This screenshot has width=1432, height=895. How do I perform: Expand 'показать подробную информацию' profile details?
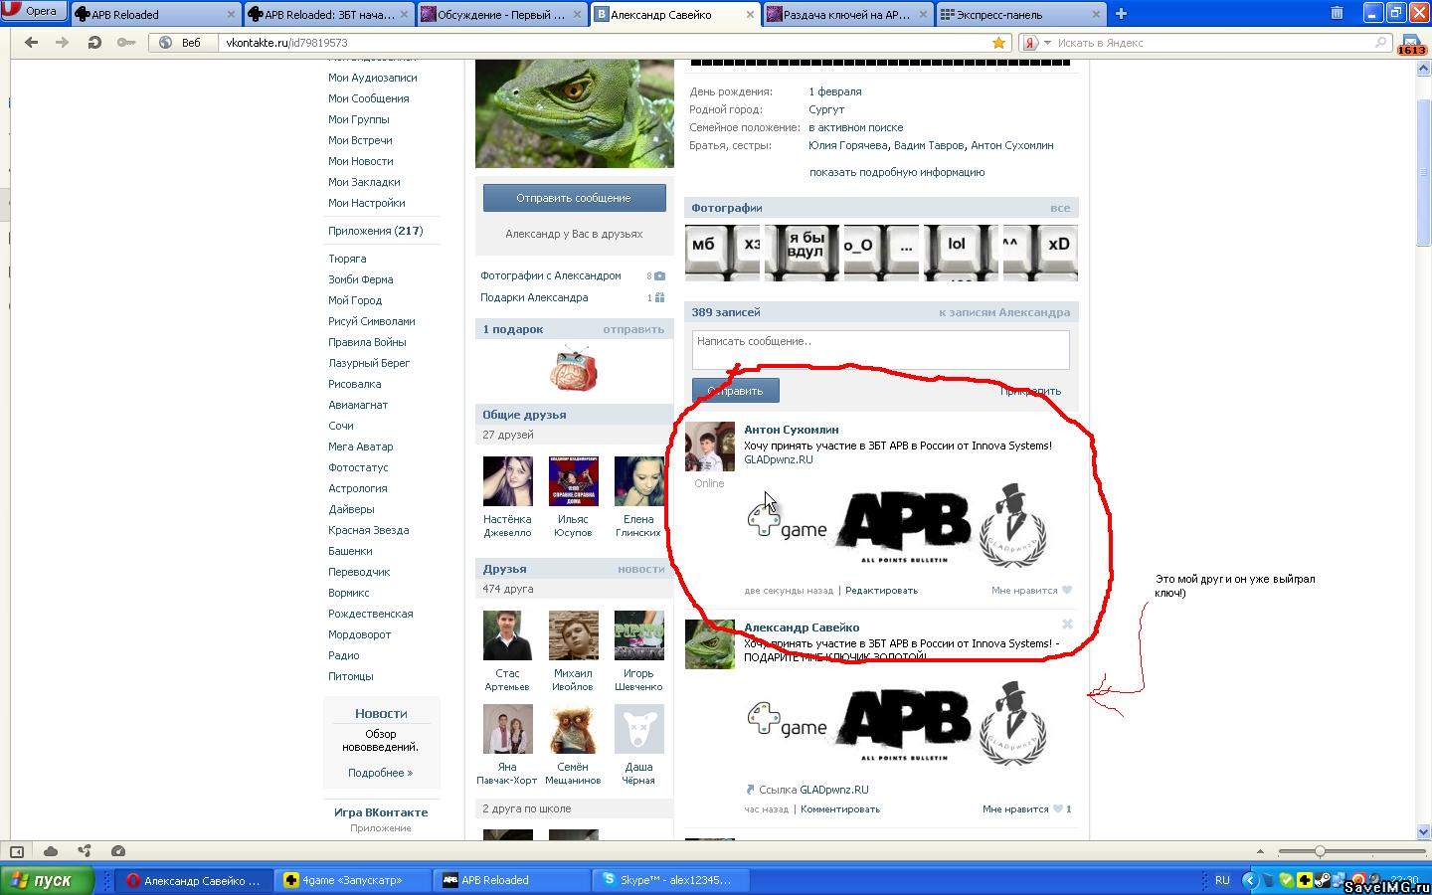(x=897, y=172)
